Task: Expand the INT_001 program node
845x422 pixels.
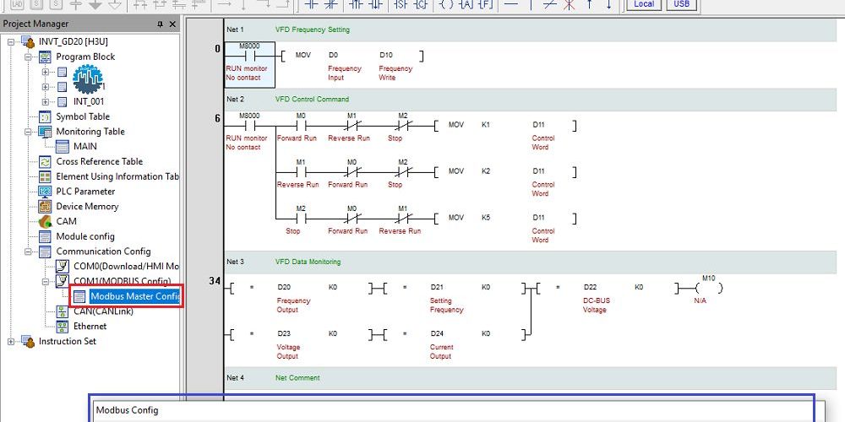Action: (46, 102)
